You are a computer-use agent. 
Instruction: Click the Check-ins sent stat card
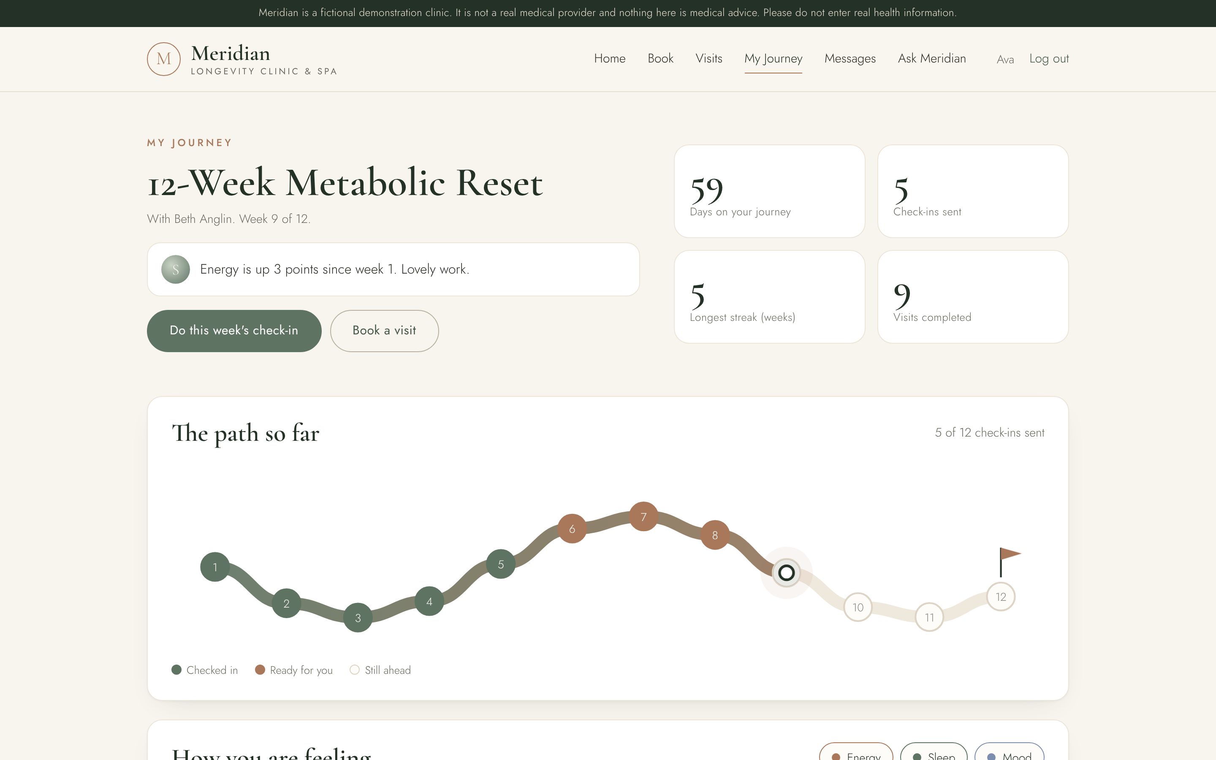(x=973, y=191)
